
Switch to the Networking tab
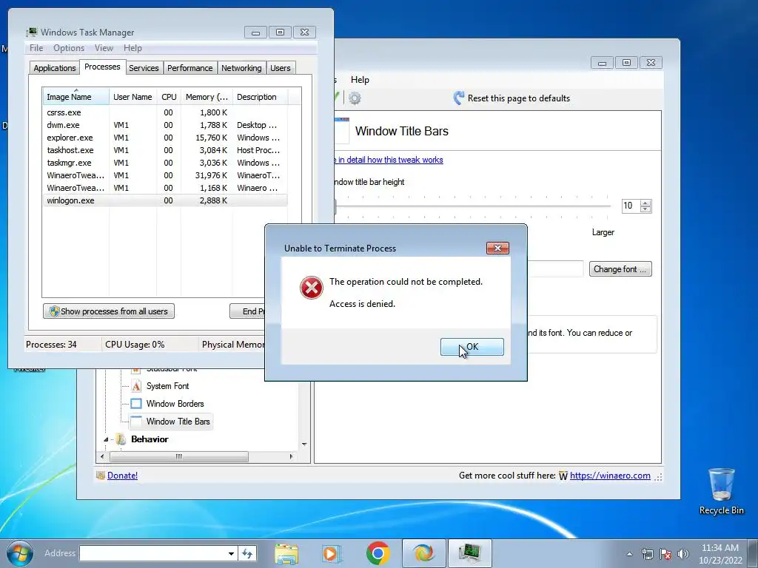click(x=241, y=68)
